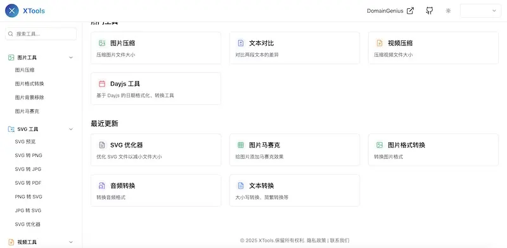Click the search magnifier icon
The image size is (507, 248).
click(x=11, y=34)
